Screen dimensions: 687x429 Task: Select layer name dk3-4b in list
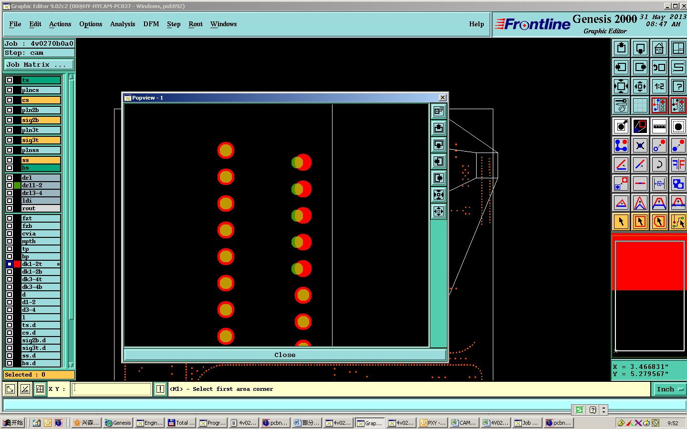(x=41, y=287)
